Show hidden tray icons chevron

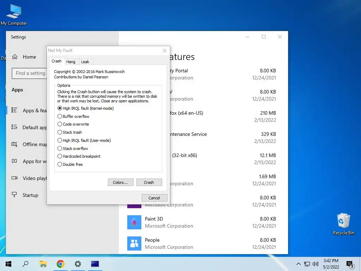click(x=298, y=264)
